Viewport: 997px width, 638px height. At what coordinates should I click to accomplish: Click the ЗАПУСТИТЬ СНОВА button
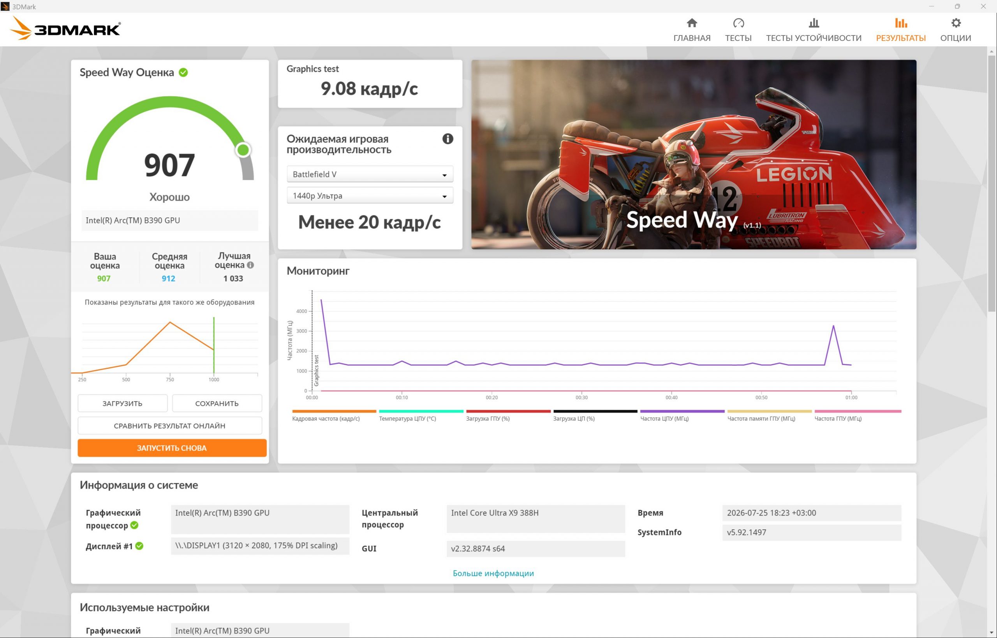tap(172, 448)
